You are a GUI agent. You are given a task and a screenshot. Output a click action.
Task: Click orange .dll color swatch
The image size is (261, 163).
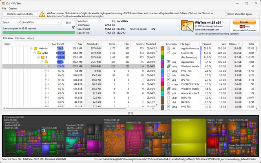tap(162, 48)
